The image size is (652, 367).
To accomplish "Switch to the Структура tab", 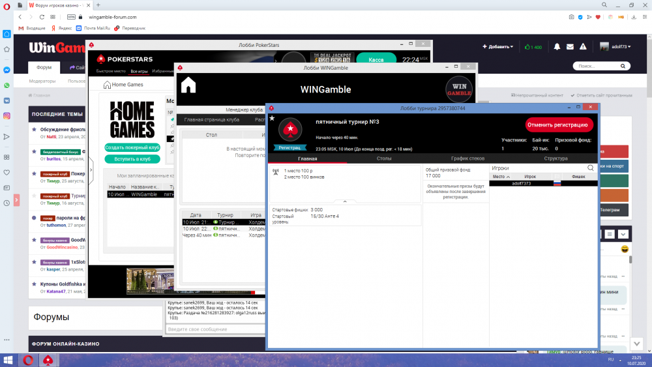I will coord(556,158).
